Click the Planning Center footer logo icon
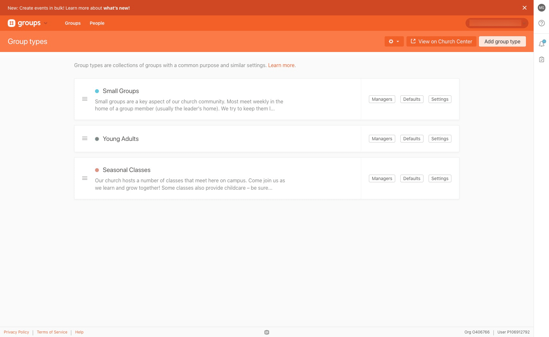Image resolution: width=549 pixels, height=337 pixels. click(267, 332)
